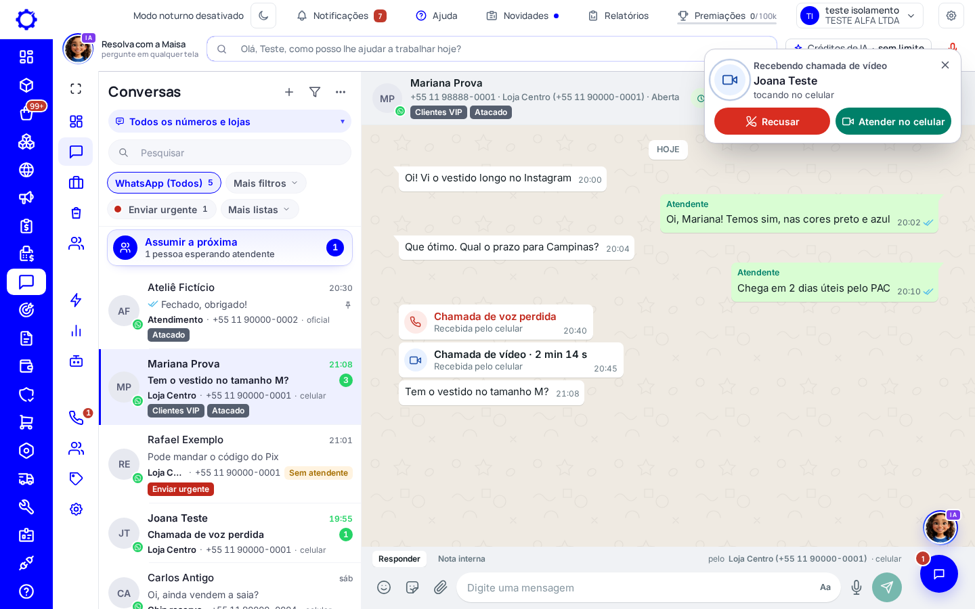Click the Maisa search prompt field
This screenshot has width=975, height=609.
[x=492, y=49]
